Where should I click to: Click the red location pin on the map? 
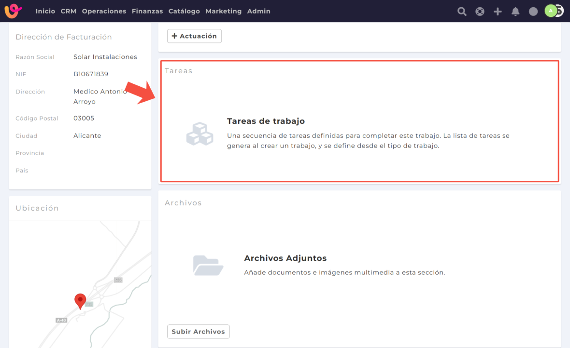(x=80, y=301)
